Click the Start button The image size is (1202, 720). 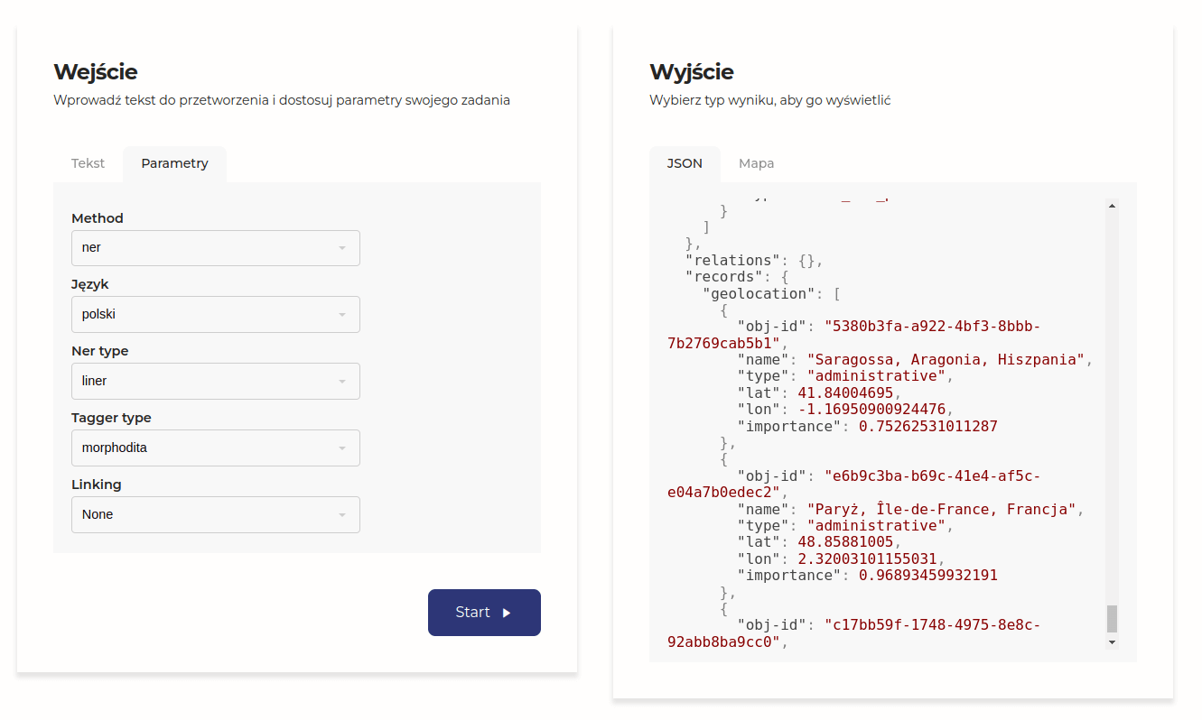(484, 613)
